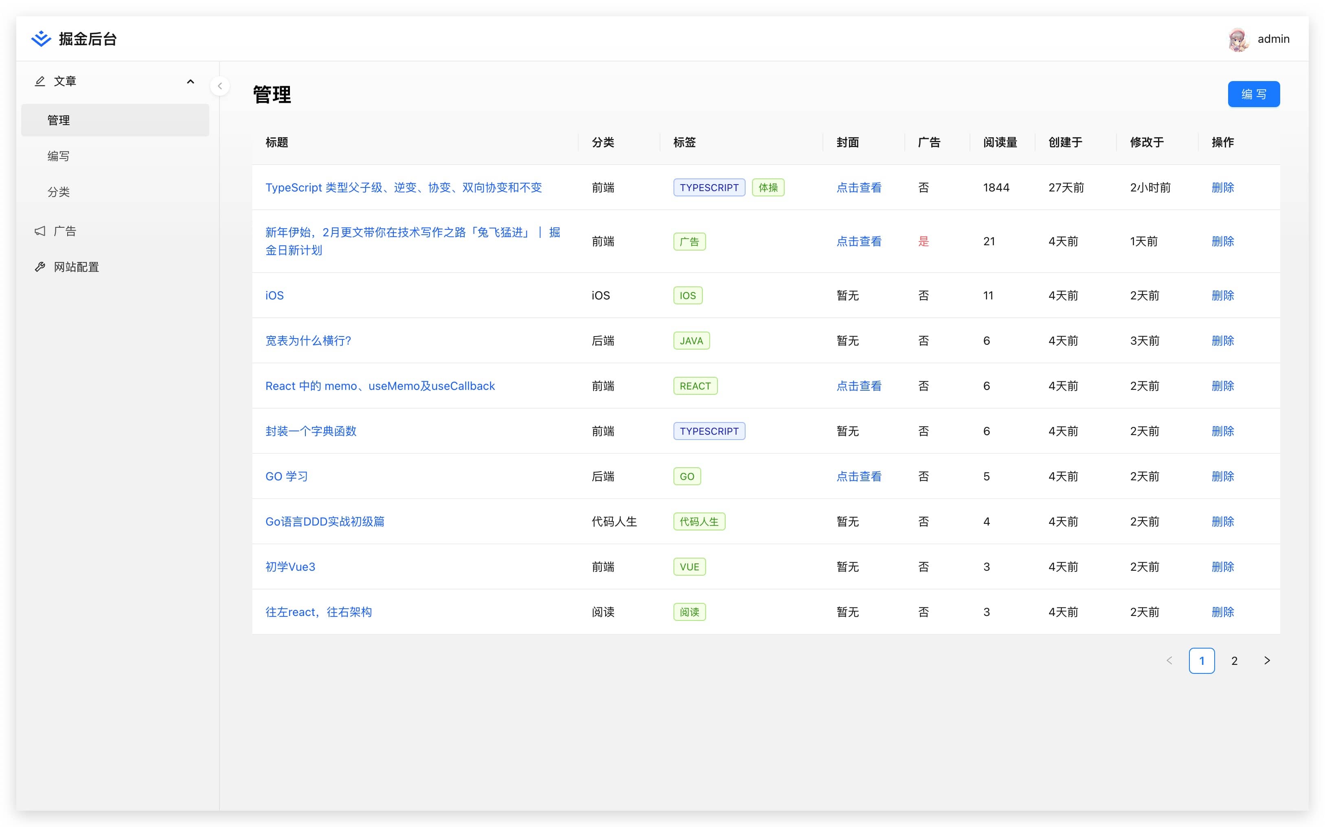Click the IOS tag
This screenshot has height=827, width=1325.
tap(688, 295)
